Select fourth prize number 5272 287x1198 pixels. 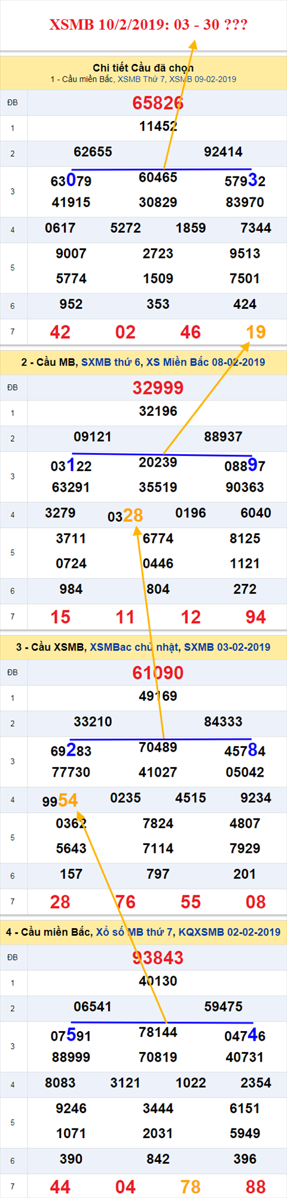click(x=126, y=228)
